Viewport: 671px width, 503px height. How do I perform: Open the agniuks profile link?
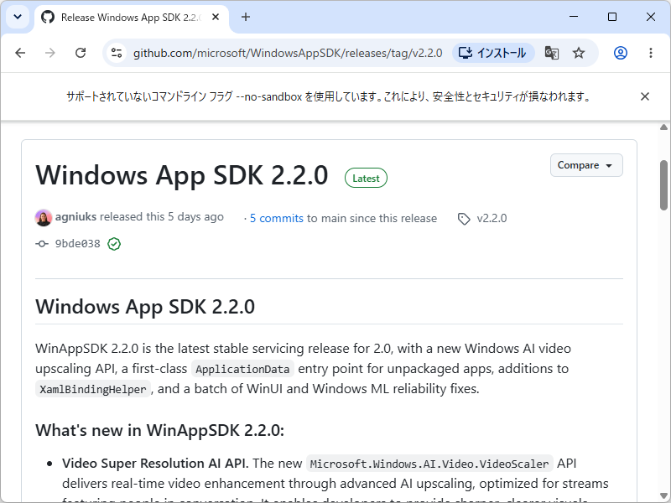tap(75, 217)
